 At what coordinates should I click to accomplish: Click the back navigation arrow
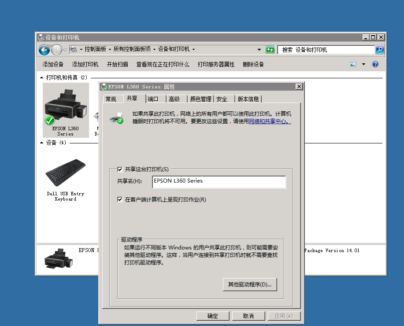point(44,50)
